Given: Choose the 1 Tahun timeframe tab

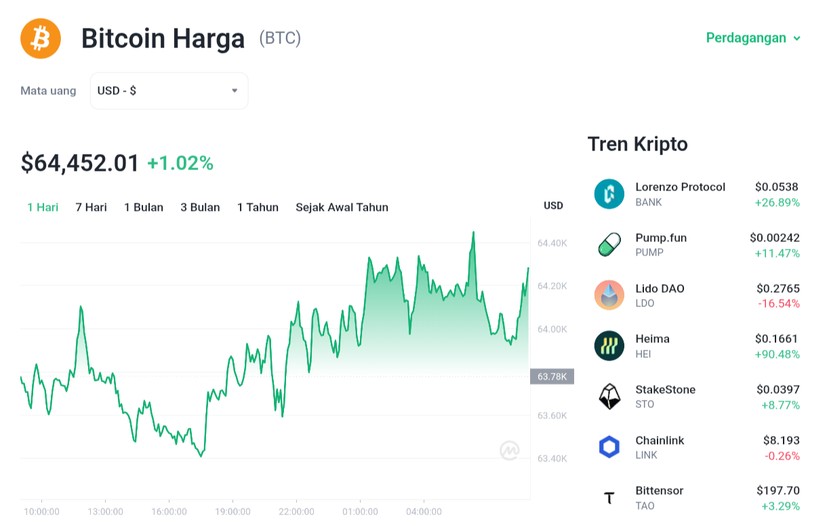Looking at the screenshot, I should (x=258, y=207).
